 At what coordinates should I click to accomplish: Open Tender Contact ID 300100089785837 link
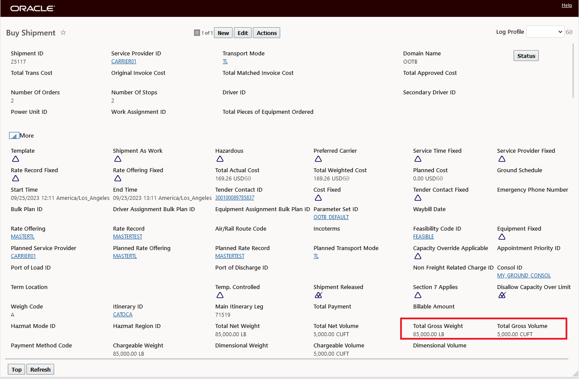pyautogui.click(x=235, y=198)
